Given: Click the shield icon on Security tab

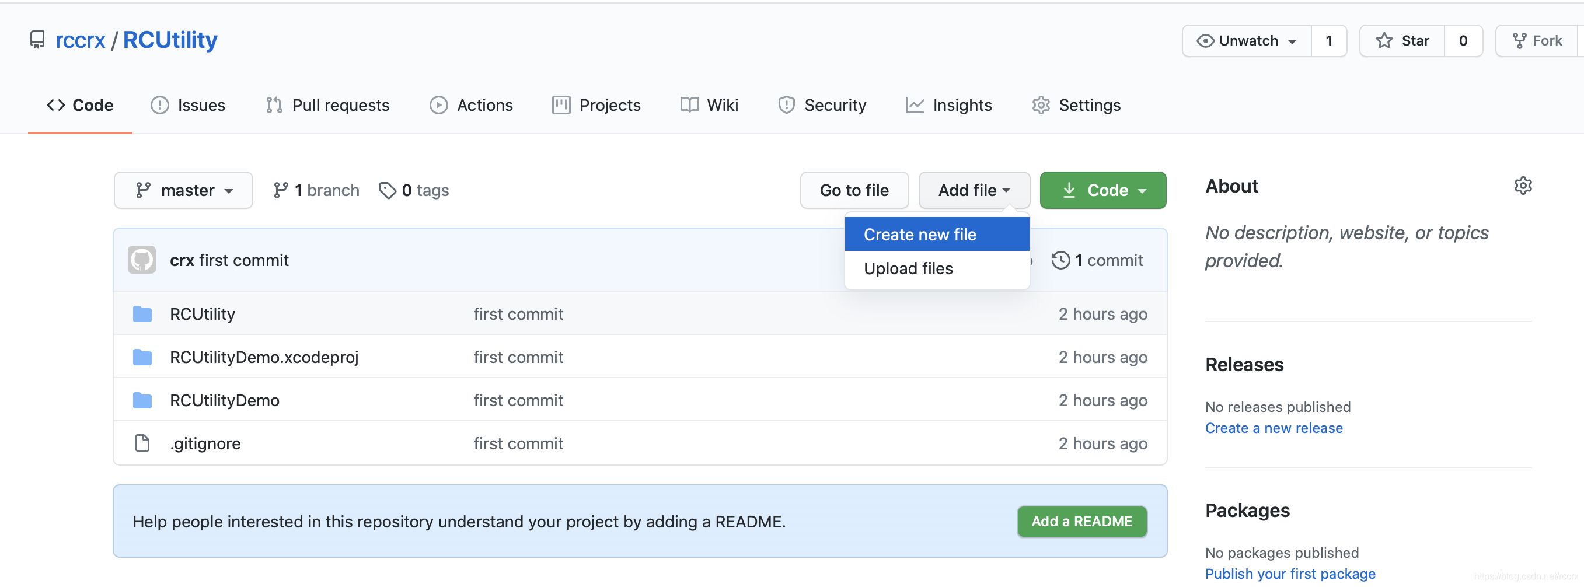Looking at the screenshot, I should pyautogui.click(x=787, y=105).
